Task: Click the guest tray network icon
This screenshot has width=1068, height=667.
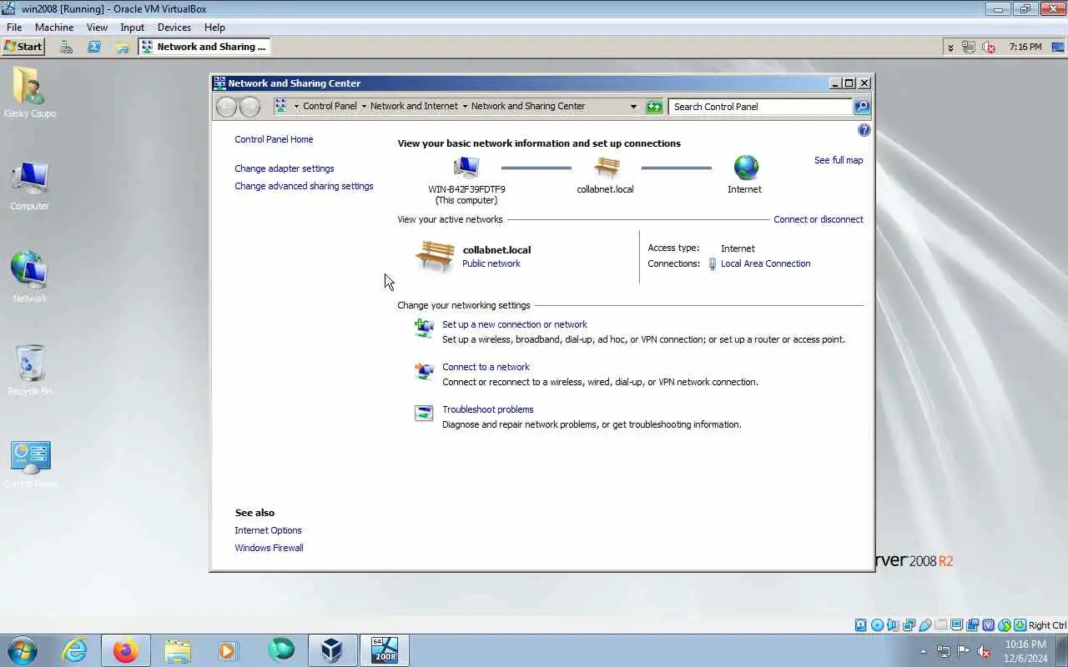Action: click(x=969, y=48)
